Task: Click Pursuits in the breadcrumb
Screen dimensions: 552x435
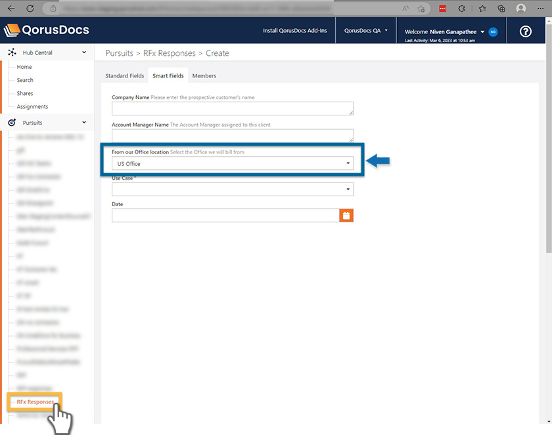Action: [x=120, y=53]
